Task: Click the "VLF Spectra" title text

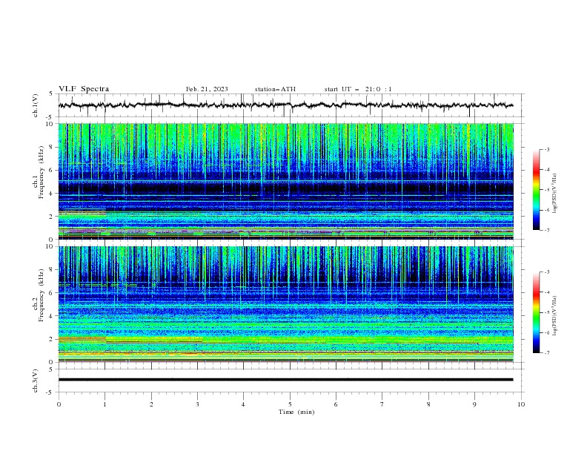Action: click(x=84, y=89)
